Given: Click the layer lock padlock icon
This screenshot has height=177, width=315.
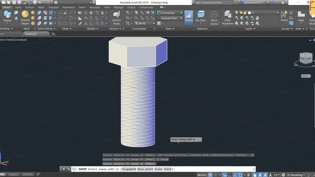Looking at the screenshot, I should tap(245, 13).
